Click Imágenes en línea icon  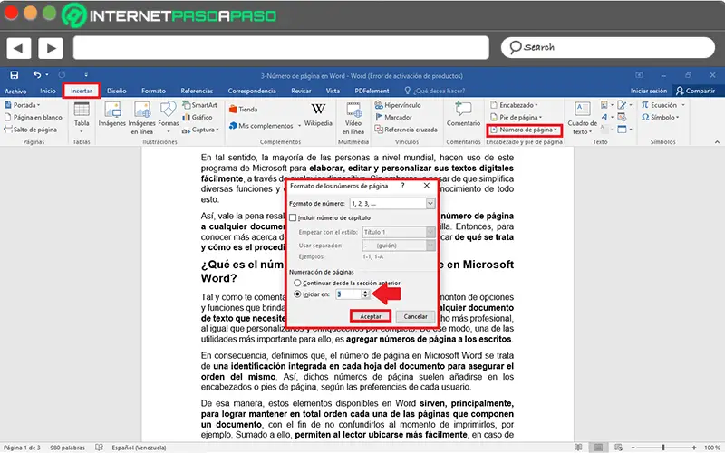[x=142, y=110]
